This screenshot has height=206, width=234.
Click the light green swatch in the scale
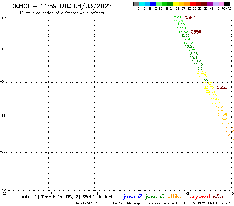click(159, 4)
